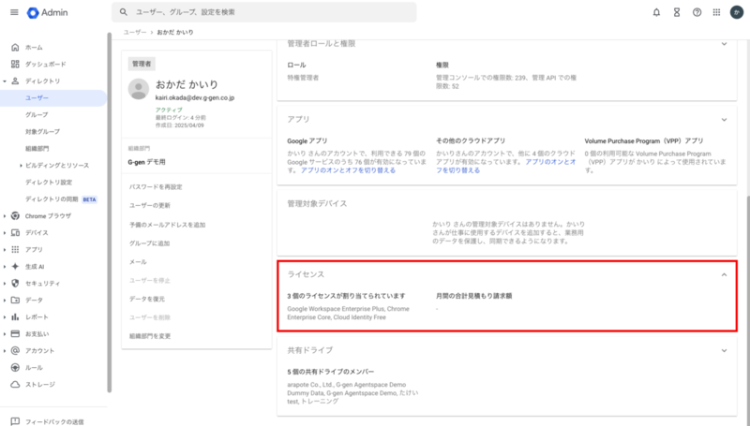The width and height of the screenshot is (750, 426).
Task: Open 対象グループ in the sidebar
Action: click(x=42, y=132)
